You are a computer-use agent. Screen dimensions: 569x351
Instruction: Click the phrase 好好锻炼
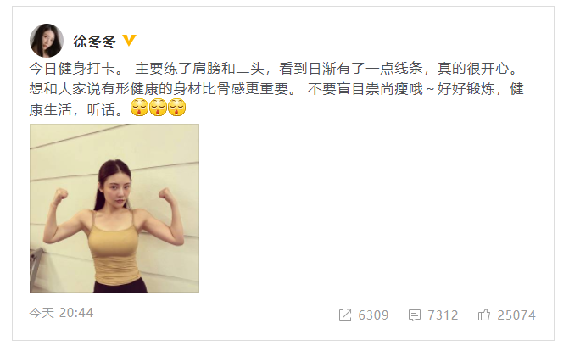tap(466, 89)
